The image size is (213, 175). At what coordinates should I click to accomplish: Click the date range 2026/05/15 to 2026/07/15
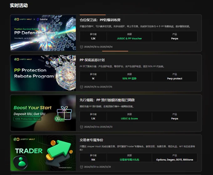[98, 87]
